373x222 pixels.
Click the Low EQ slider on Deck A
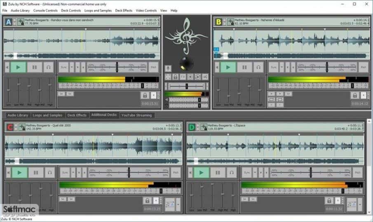point(9,90)
